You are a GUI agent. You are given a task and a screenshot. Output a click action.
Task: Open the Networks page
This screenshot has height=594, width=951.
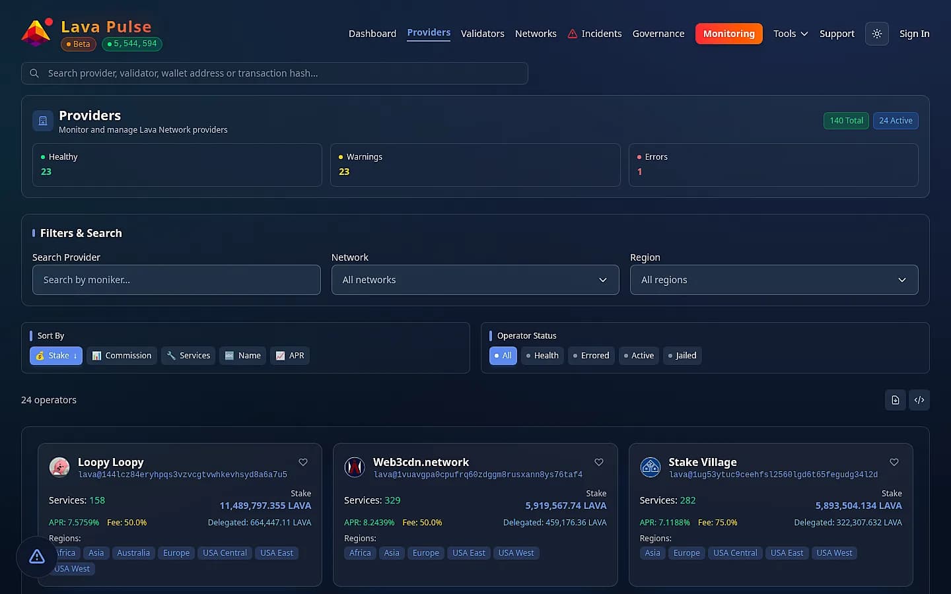(536, 34)
